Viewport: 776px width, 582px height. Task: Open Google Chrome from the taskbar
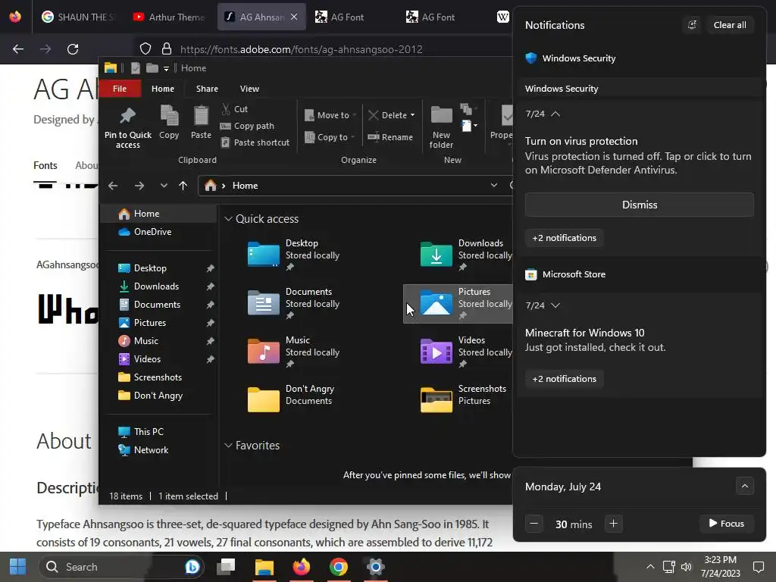click(339, 567)
